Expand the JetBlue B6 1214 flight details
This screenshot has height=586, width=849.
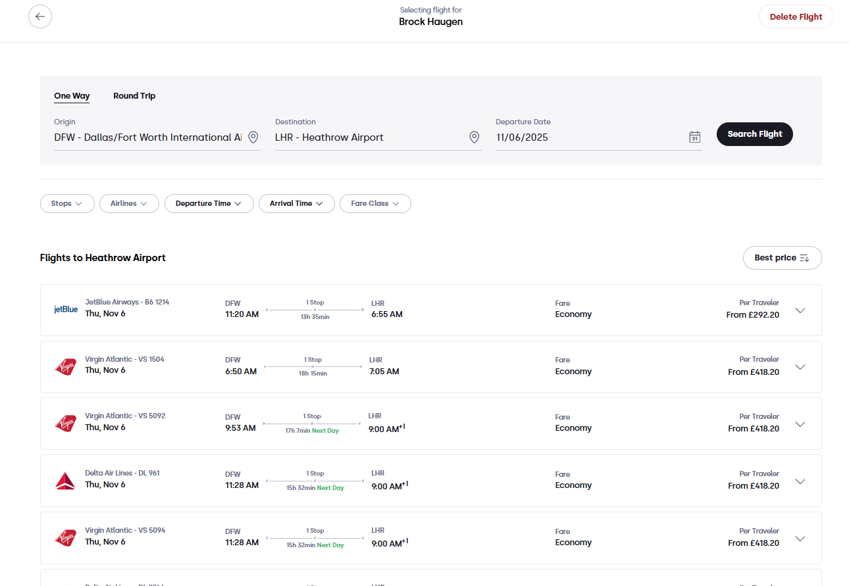tap(800, 310)
